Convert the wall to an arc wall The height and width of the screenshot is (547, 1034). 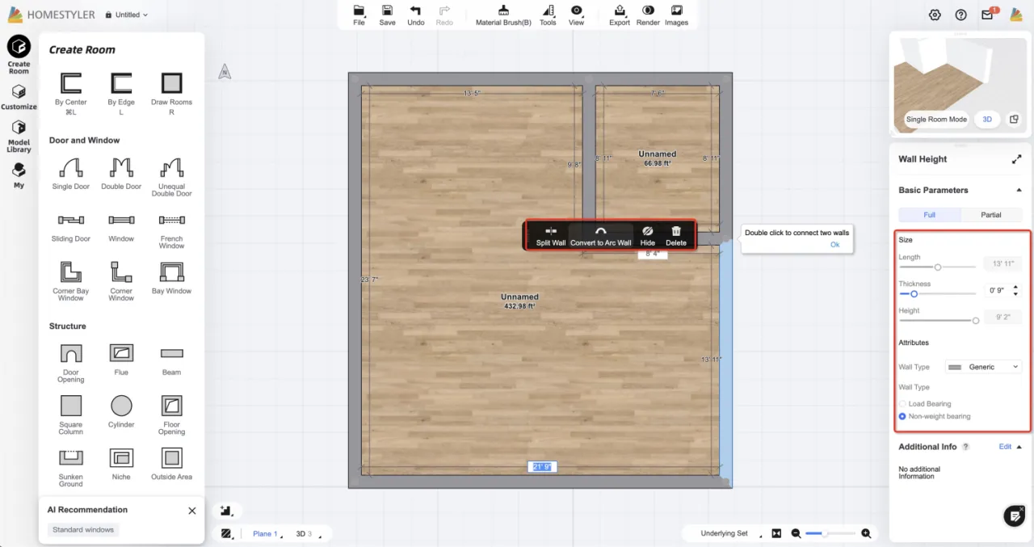click(x=601, y=232)
